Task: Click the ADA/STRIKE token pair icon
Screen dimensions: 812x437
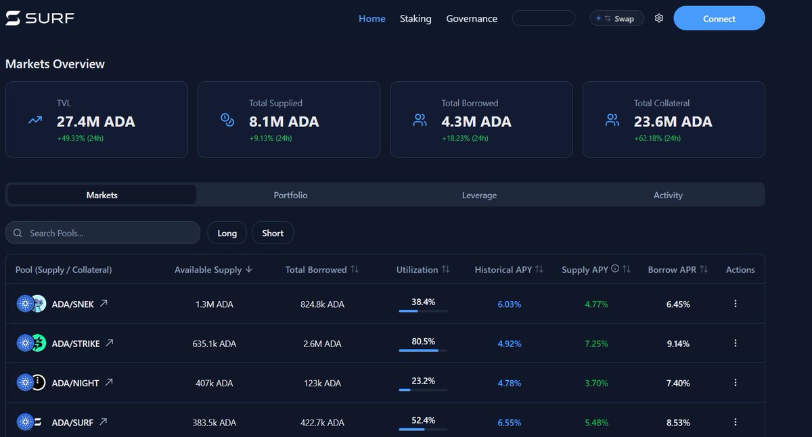Action: point(31,343)
